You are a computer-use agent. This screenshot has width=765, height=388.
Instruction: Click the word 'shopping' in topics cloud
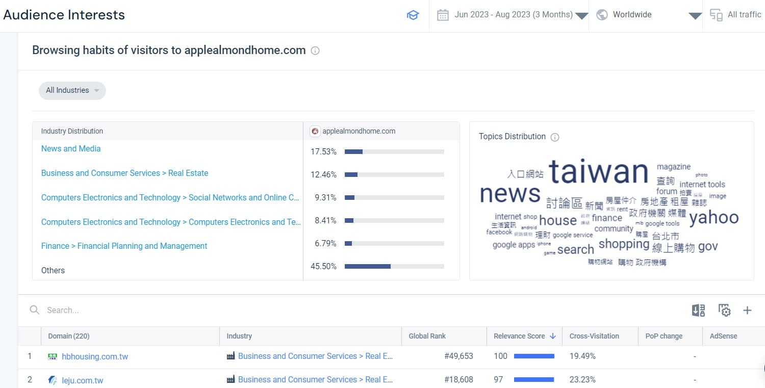[x=624, y=244]
